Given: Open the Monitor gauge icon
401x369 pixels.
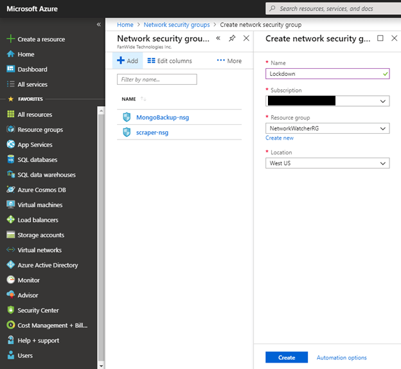Looking at the screenshot, I should tap(11, 280).
